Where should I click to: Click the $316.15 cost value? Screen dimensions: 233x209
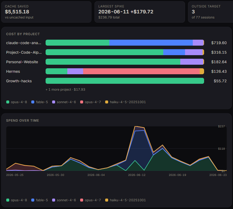[x=219, y=52]
